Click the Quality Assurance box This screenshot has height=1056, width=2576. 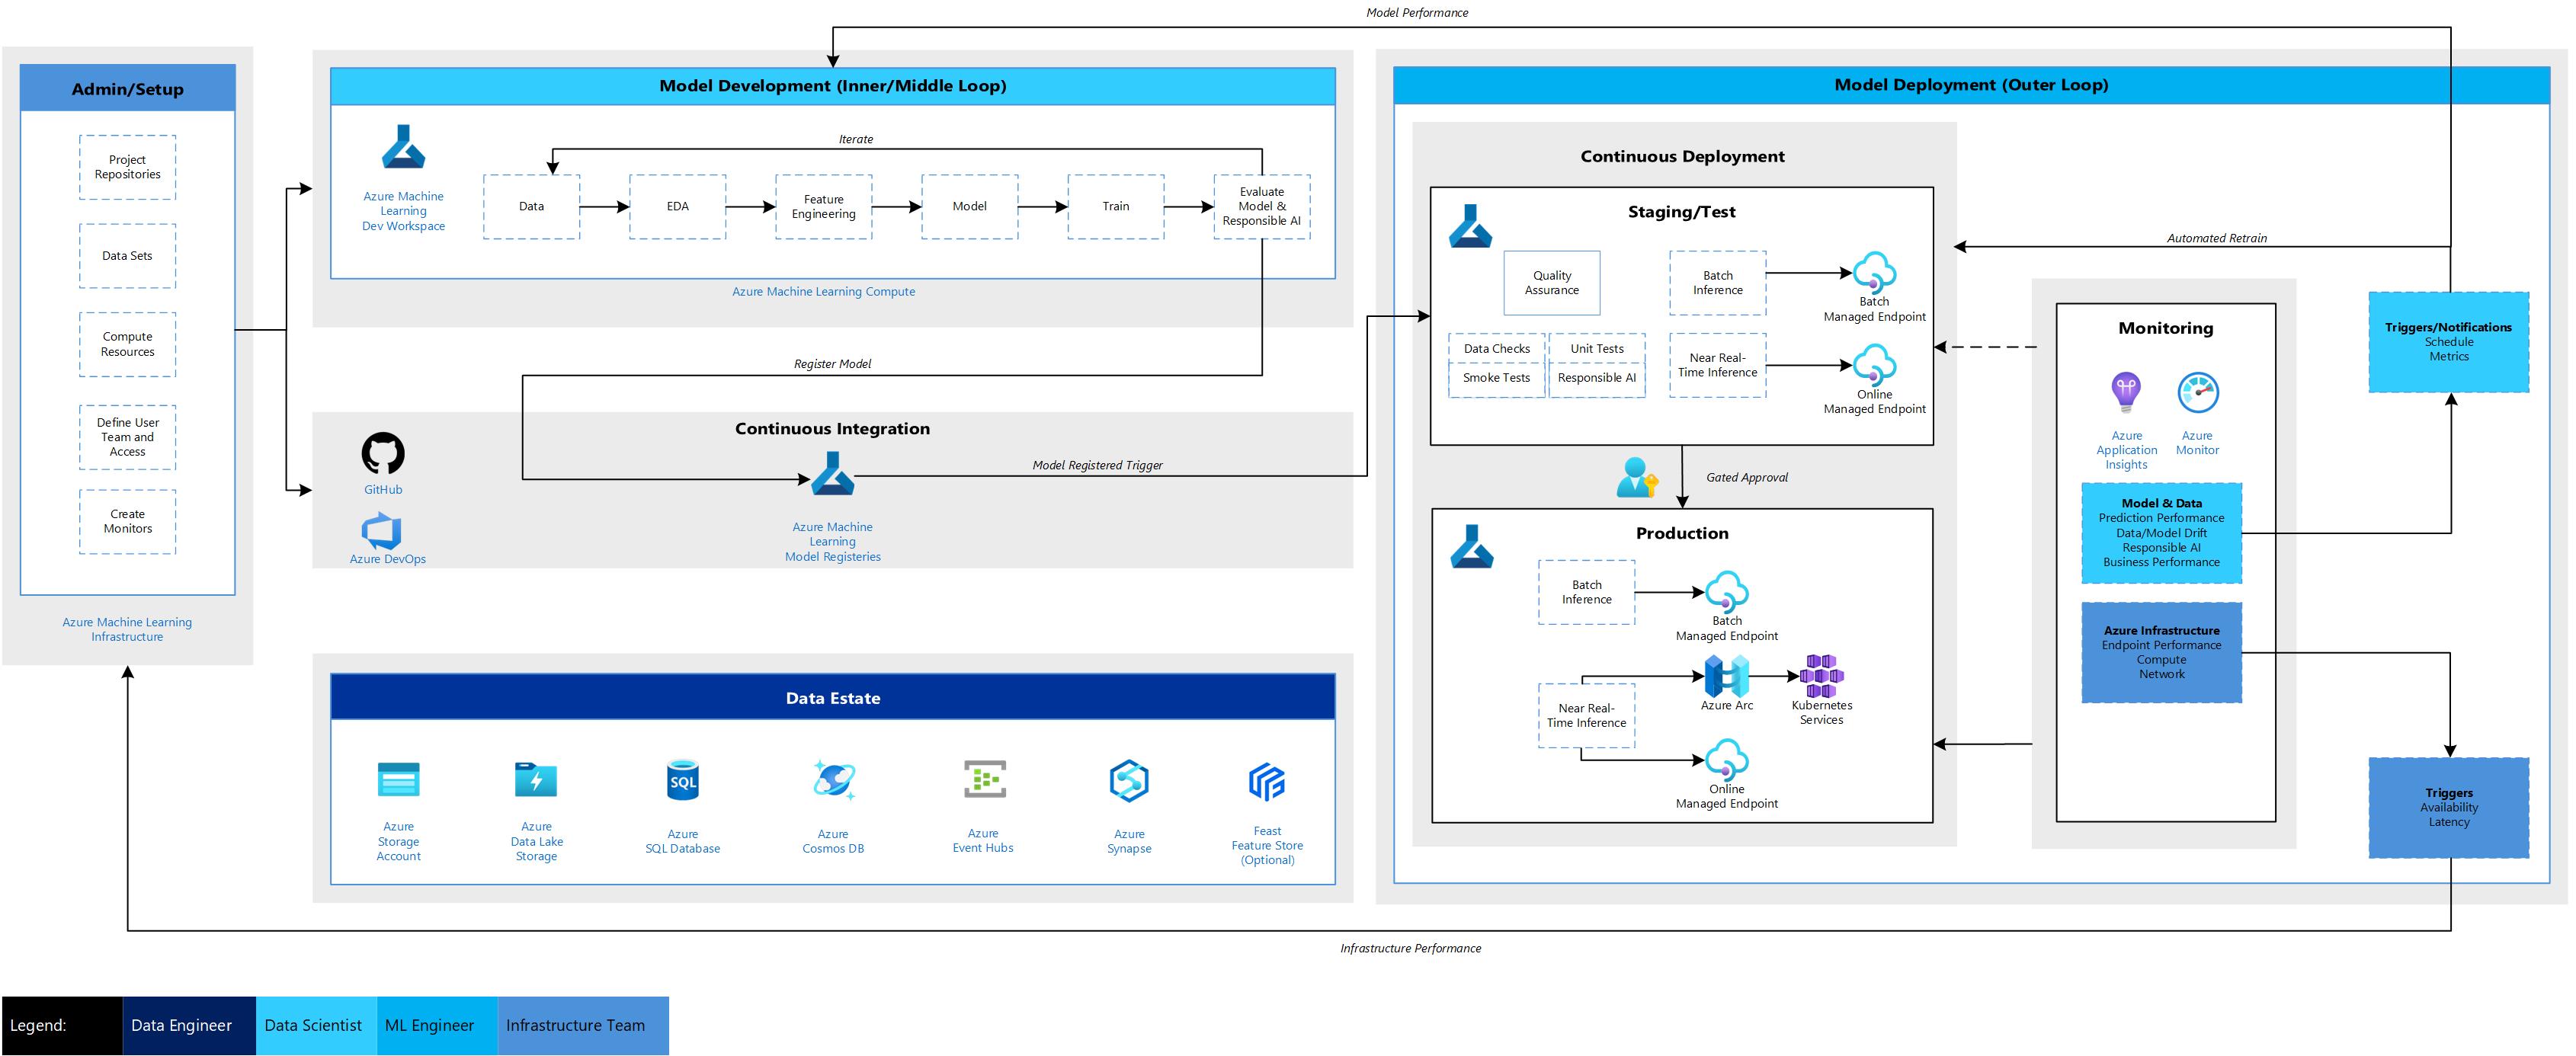tap(1551, 283)
